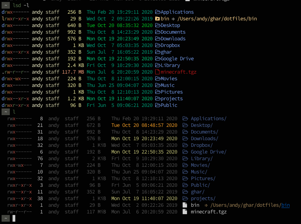Click the Google Drive folder icon in lsd listing
301x224 pixels.
(158, 59)
